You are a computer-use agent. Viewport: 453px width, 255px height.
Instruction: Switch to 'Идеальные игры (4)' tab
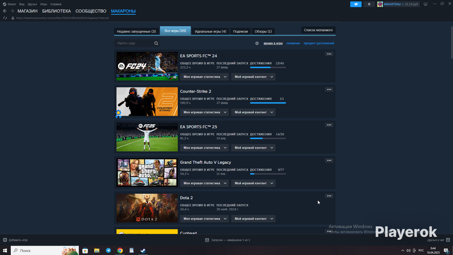[210, 31]
